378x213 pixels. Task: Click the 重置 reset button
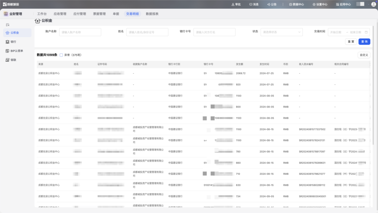click(x=351, y=42)
